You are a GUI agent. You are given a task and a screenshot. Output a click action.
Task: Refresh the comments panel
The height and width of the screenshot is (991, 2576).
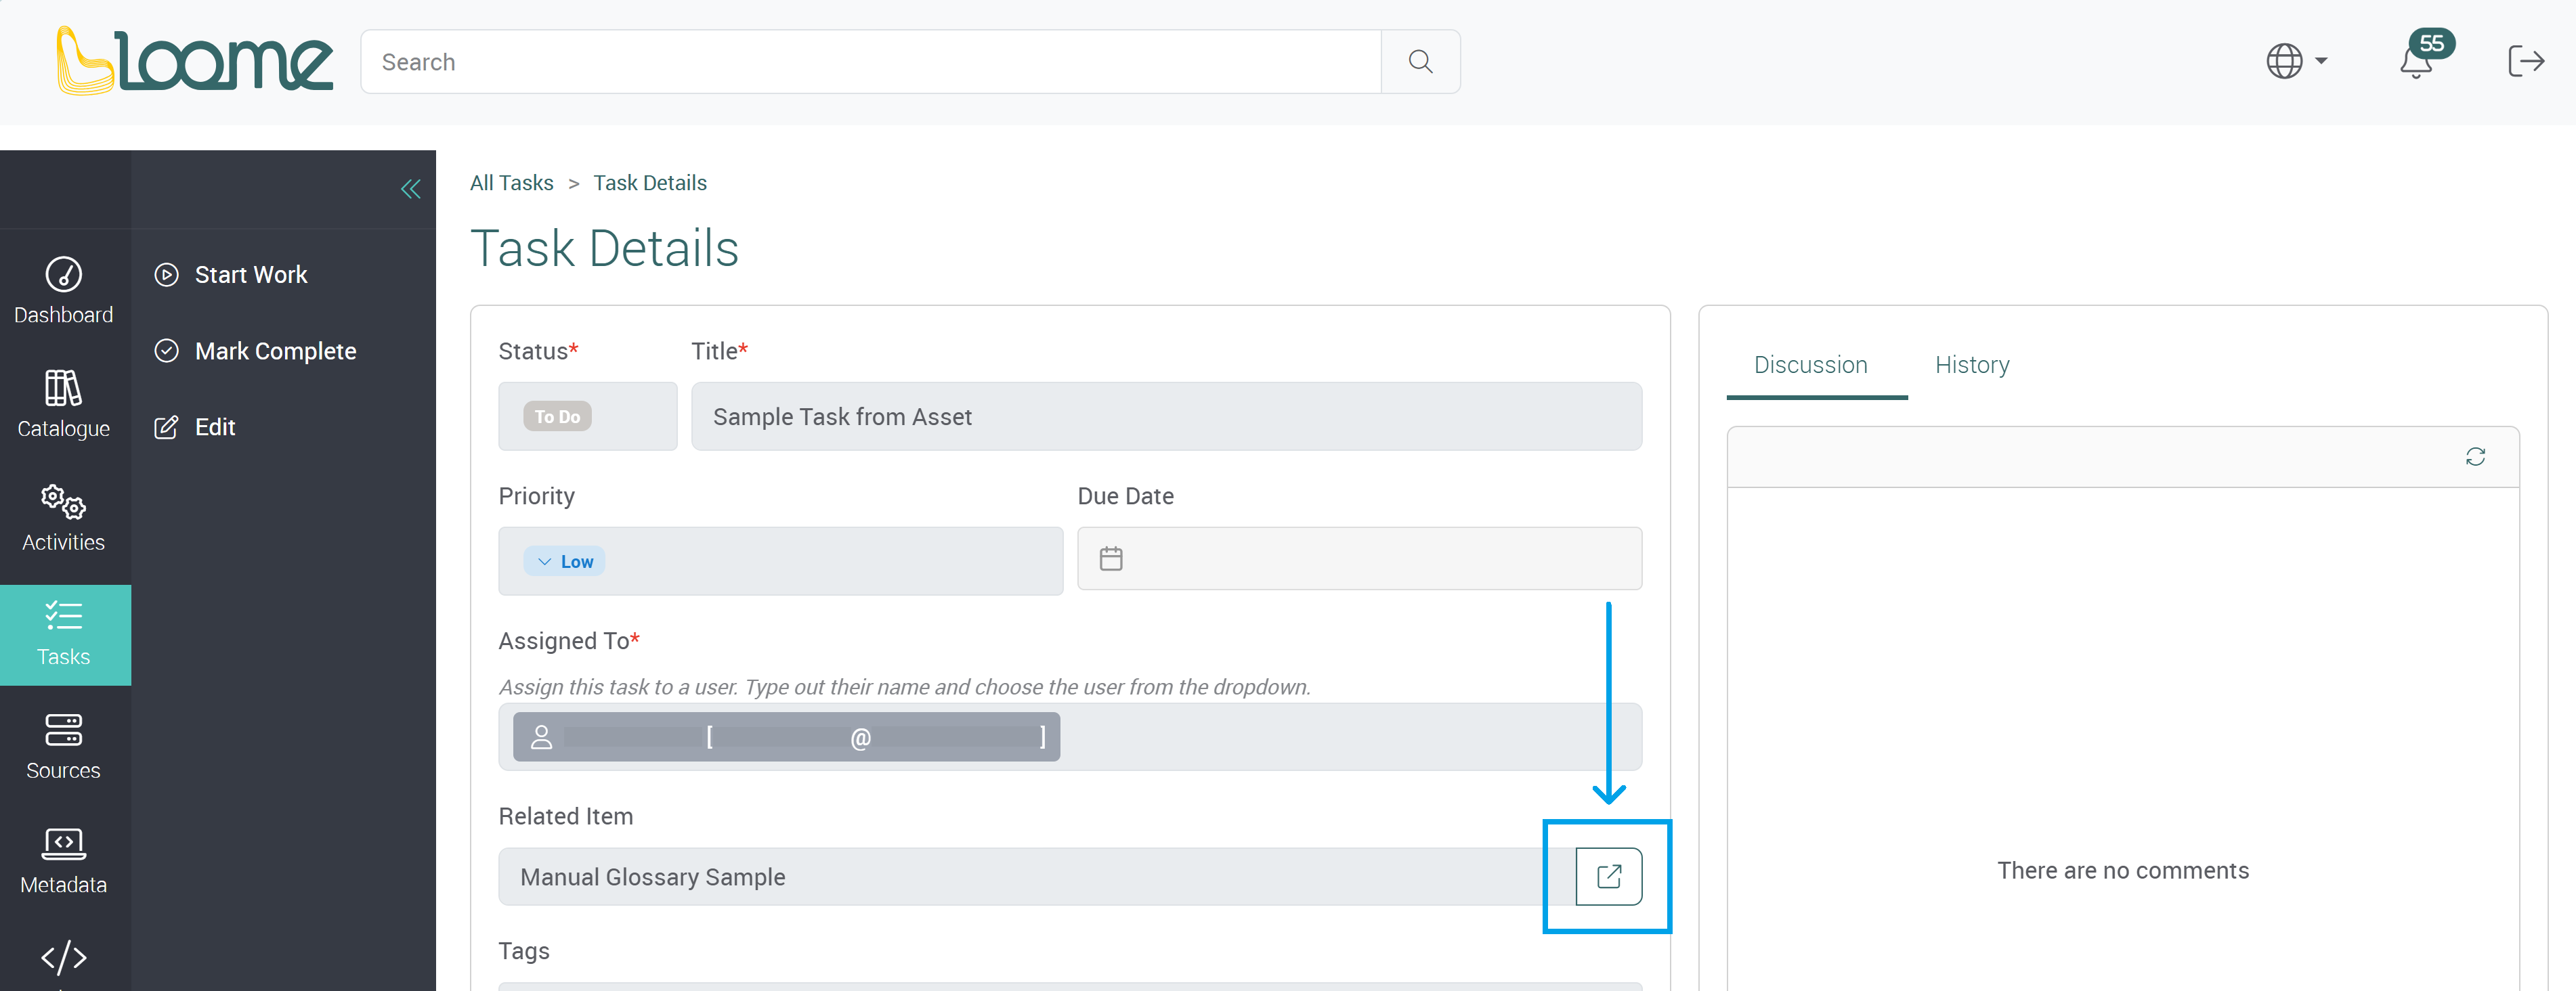(x=2476, y=456)
